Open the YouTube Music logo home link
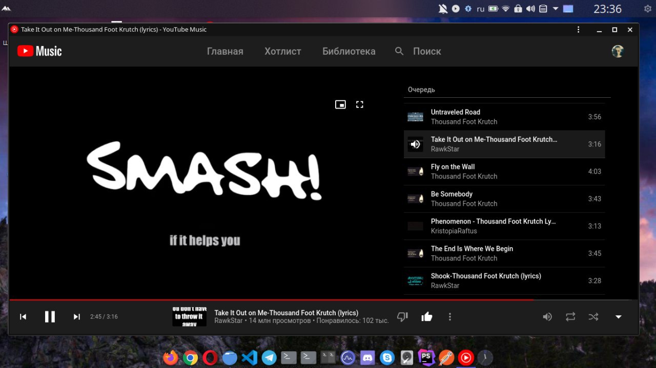Screen dimensions: 656x368 point(39,51)
